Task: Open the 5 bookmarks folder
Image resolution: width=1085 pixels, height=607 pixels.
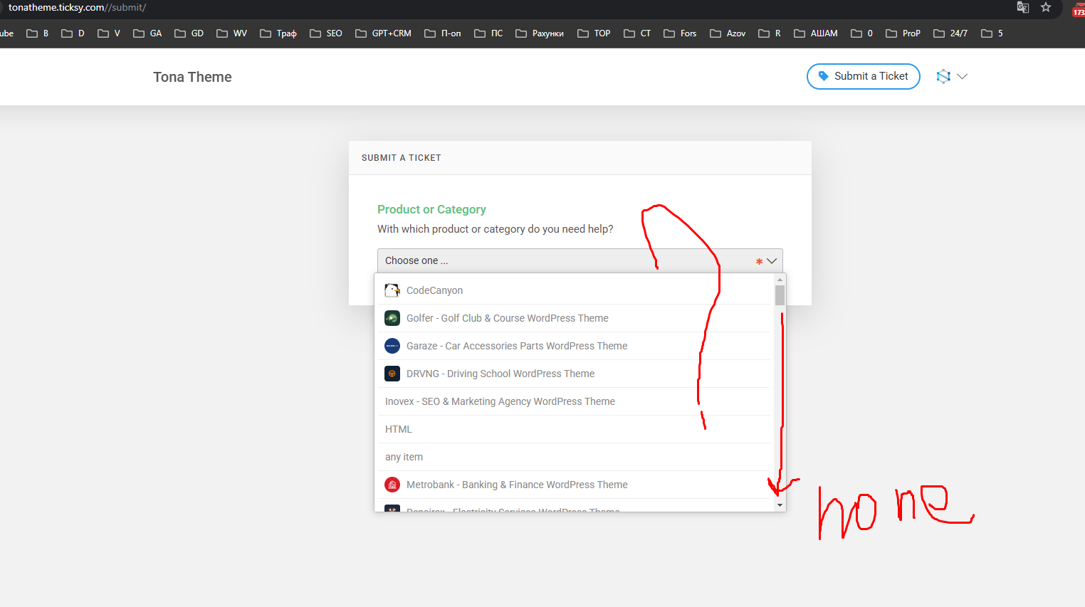Action: (992, 33)
